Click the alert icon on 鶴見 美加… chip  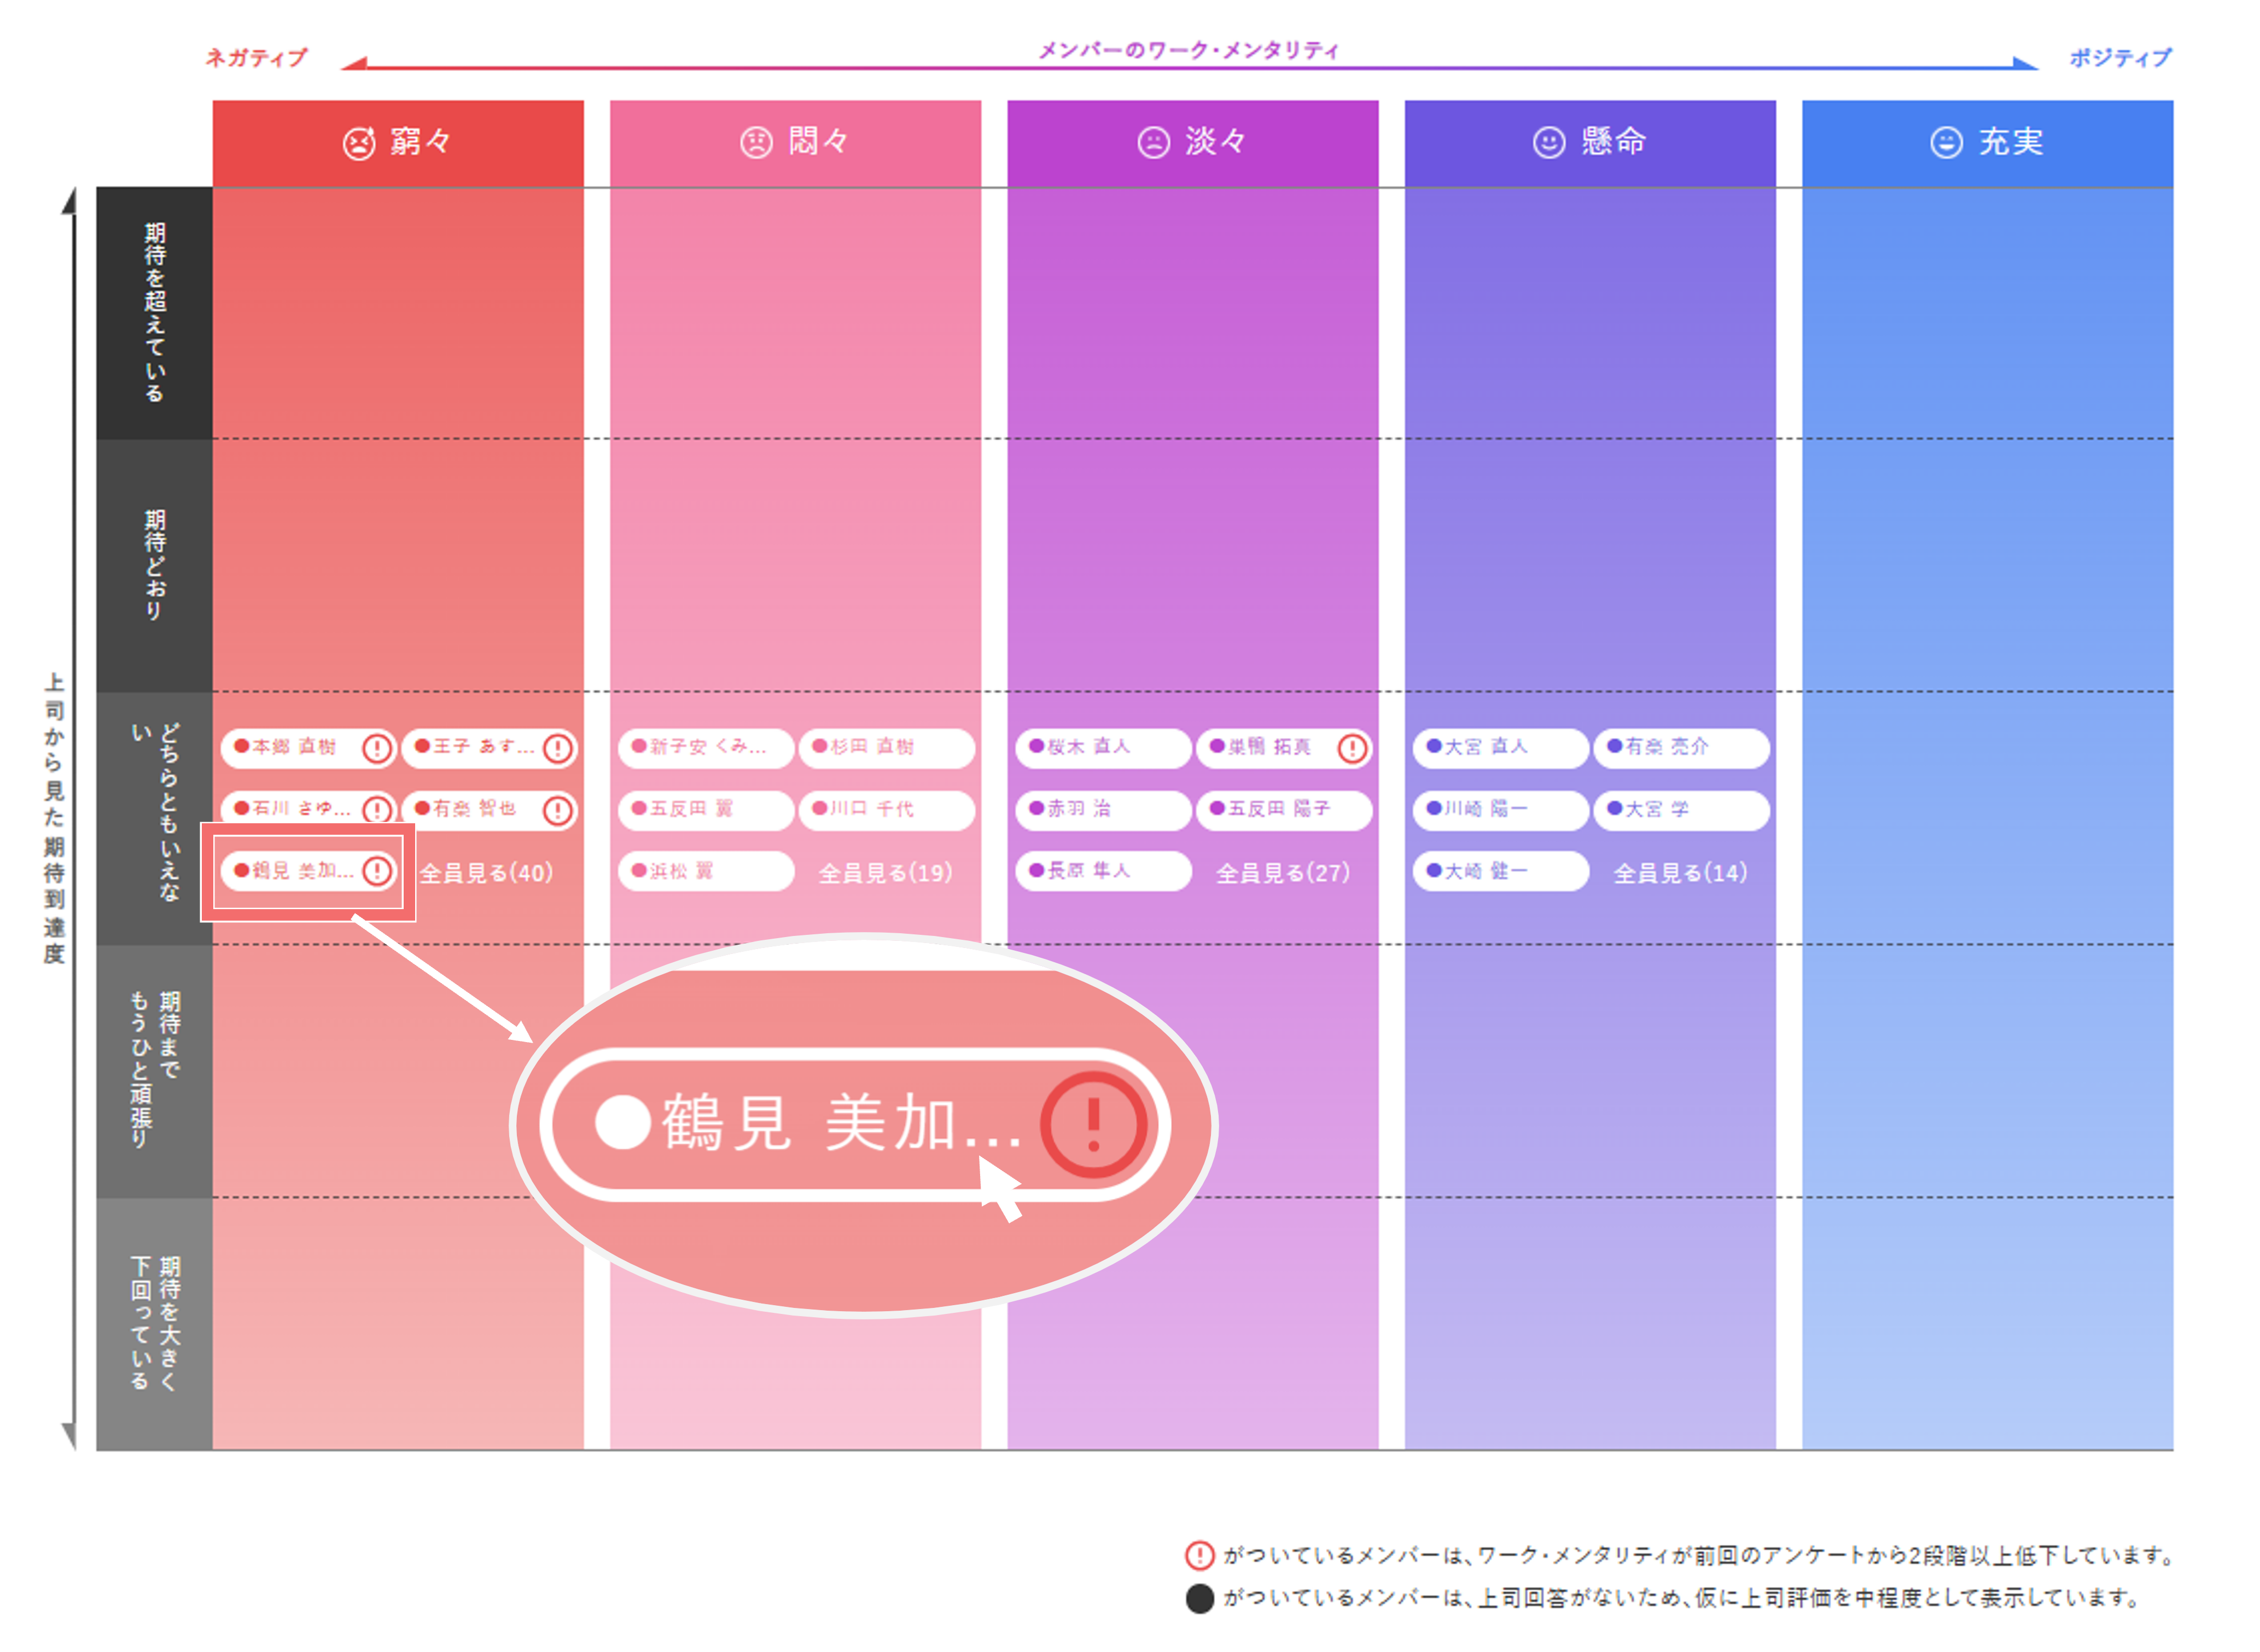[x=377, y=871]
